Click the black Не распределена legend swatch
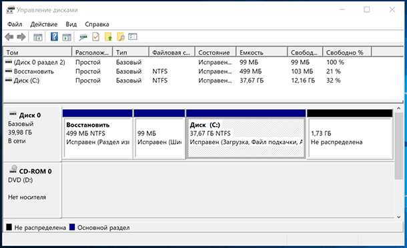 [9, 227]
